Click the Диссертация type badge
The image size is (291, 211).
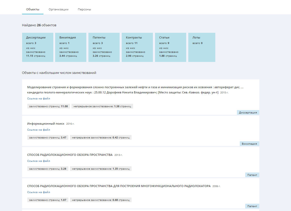[x=248, y=113]
